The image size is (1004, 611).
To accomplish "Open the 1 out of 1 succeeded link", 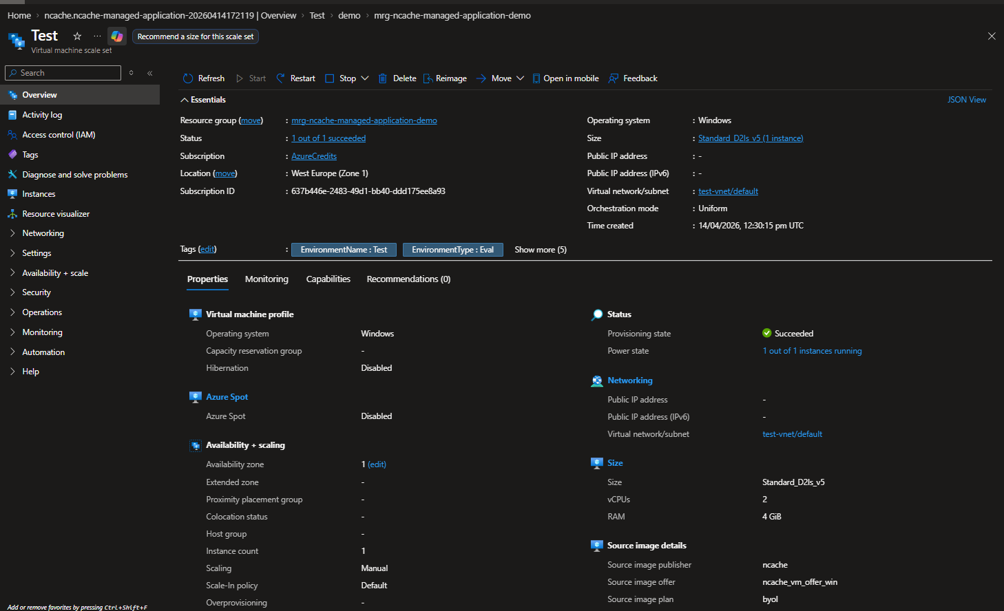I will 328,138.
